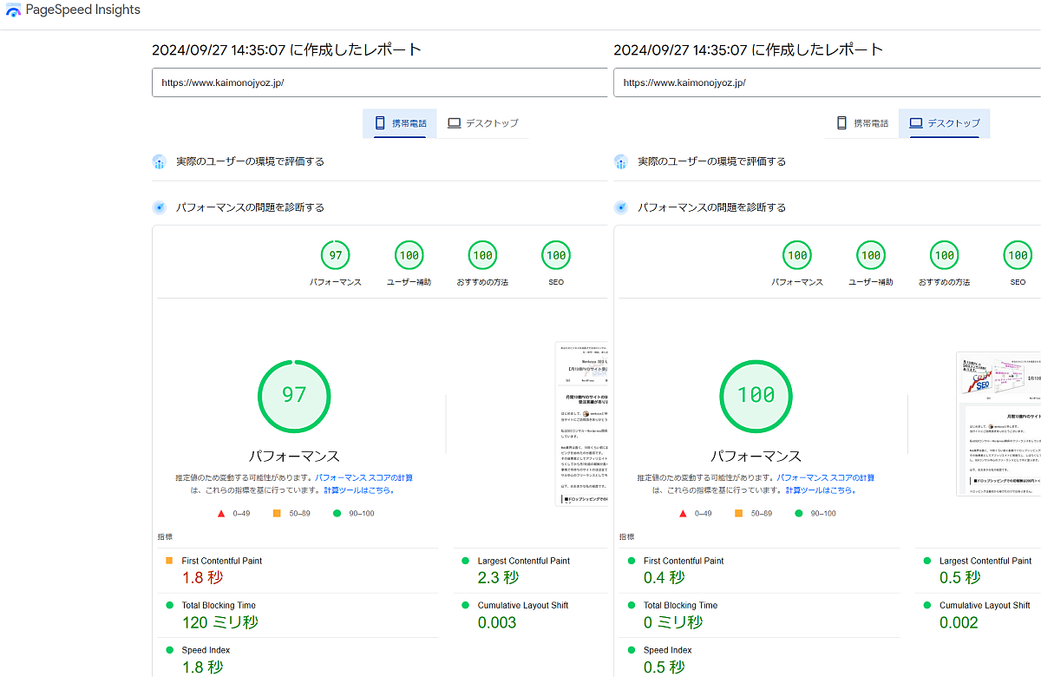1041x677 pixels.
Task: Open 計算ツールはこちら link in the right report
Action: (x=821, y=490)
